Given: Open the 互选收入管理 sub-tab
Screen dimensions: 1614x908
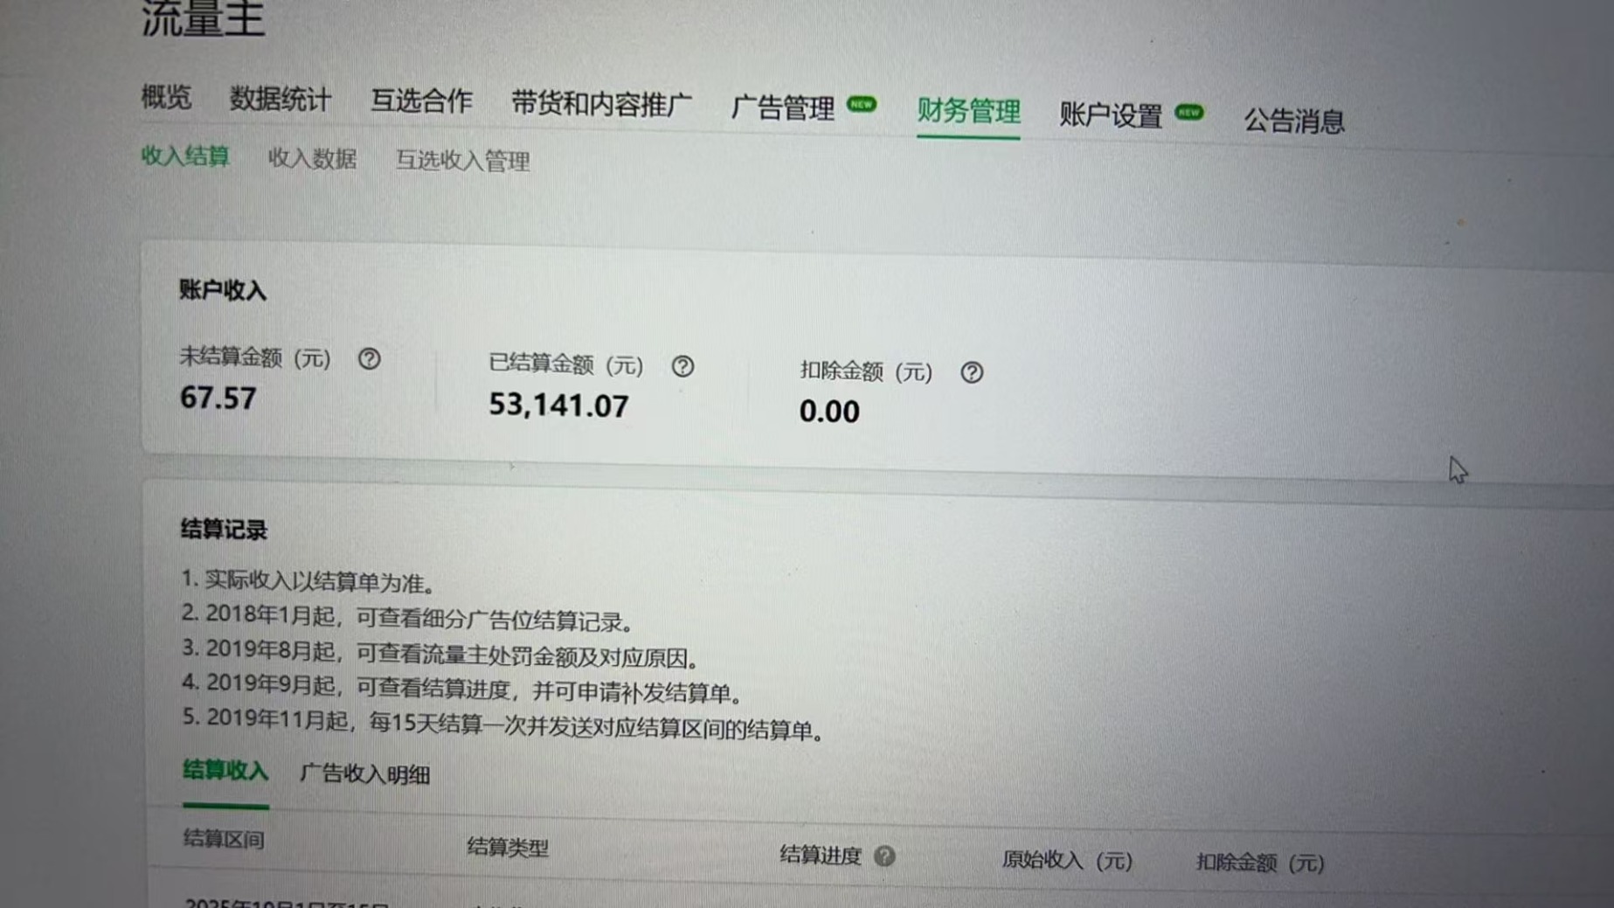Looking at the screenshot, I should pyautogui.click(x=462, y=162).
